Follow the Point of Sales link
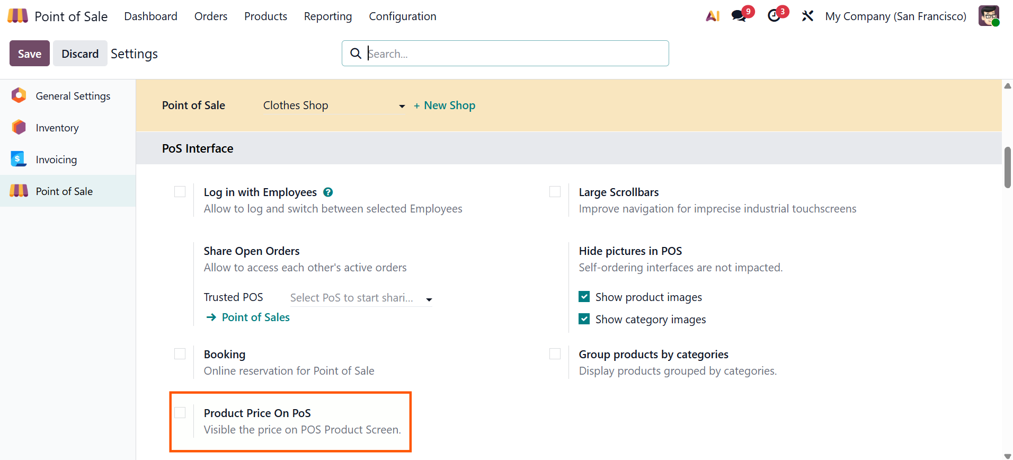 256,317
